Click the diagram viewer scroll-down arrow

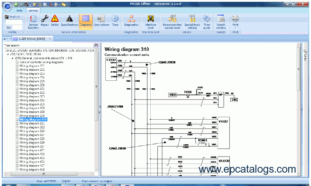click(299, 174)
